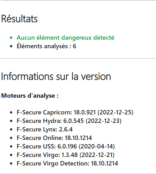Click the date (2022-12-23) for Hydra
Screen dimensions: 156x174
(x=103, y=121)
